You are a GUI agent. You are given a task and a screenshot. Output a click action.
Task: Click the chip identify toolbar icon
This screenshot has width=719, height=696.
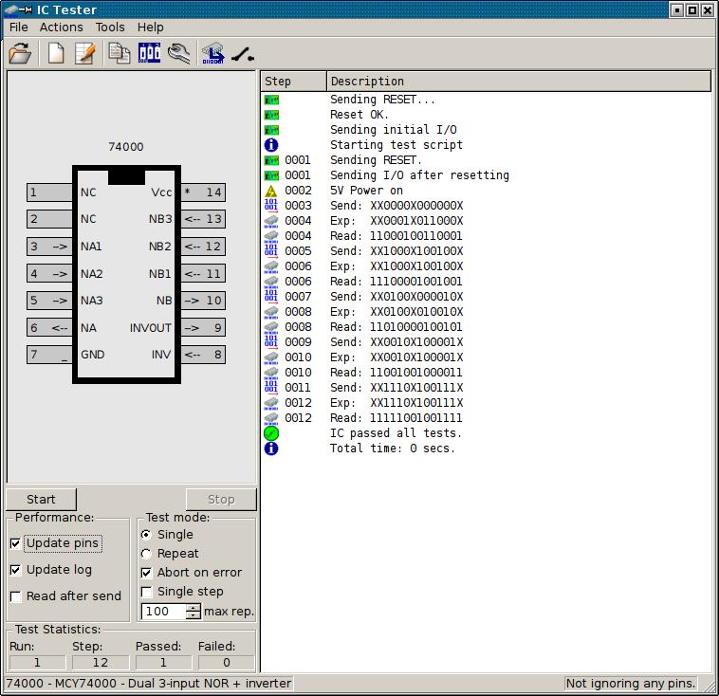tap(213, 54)
